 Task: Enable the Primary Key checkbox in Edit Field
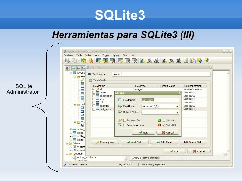click(x=125, y=120)
